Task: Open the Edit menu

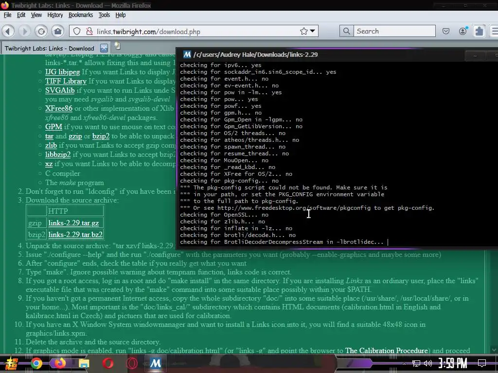Action: point(21,15)
